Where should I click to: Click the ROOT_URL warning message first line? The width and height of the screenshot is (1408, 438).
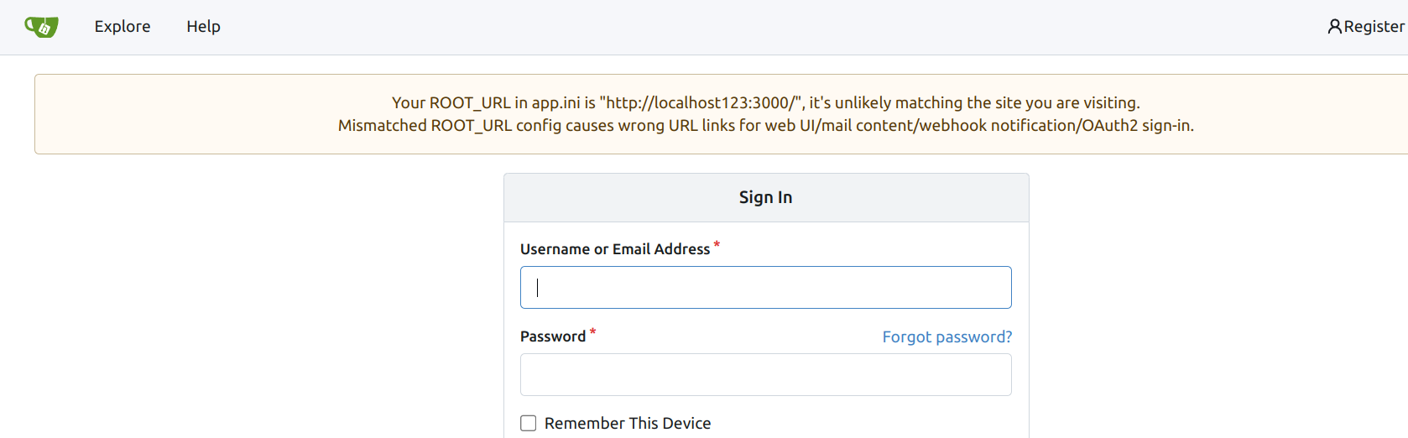765,102
